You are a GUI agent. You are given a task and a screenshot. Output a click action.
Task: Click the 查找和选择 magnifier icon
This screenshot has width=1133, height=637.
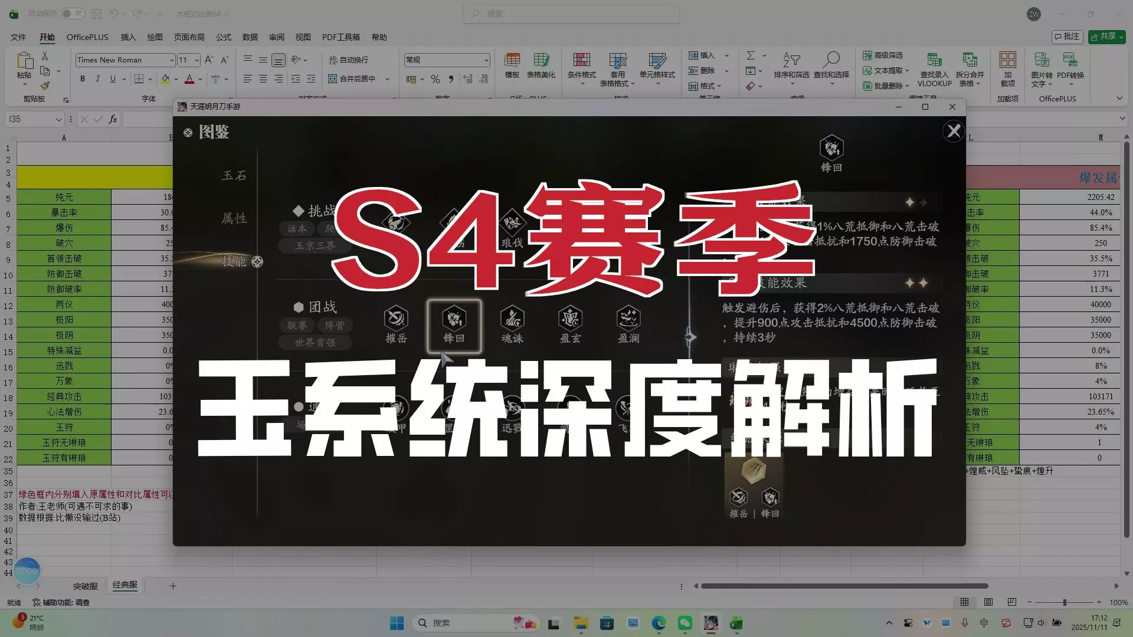click(x=831, y=60)
